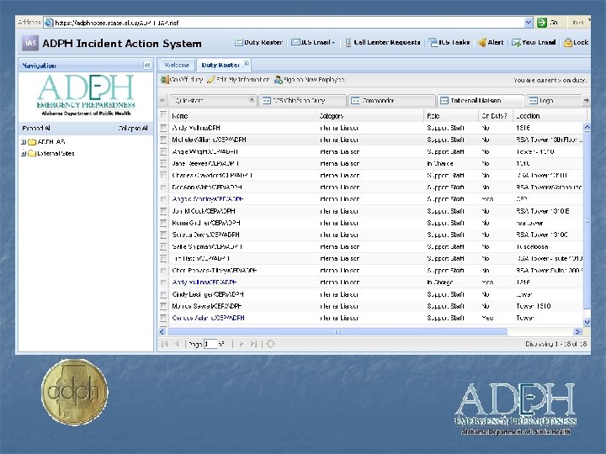Check the box for Carissa Adams row

coord(163,318)
